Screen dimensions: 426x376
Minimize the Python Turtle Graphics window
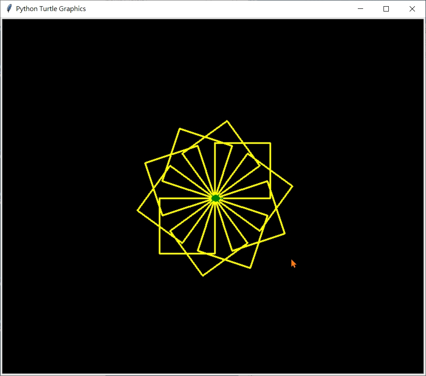click(x=360, y=9)
